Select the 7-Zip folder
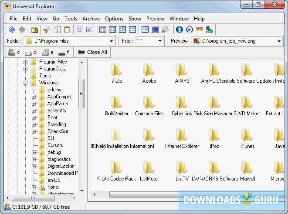The height and width of the screenshot is (214, 288). 117,73
